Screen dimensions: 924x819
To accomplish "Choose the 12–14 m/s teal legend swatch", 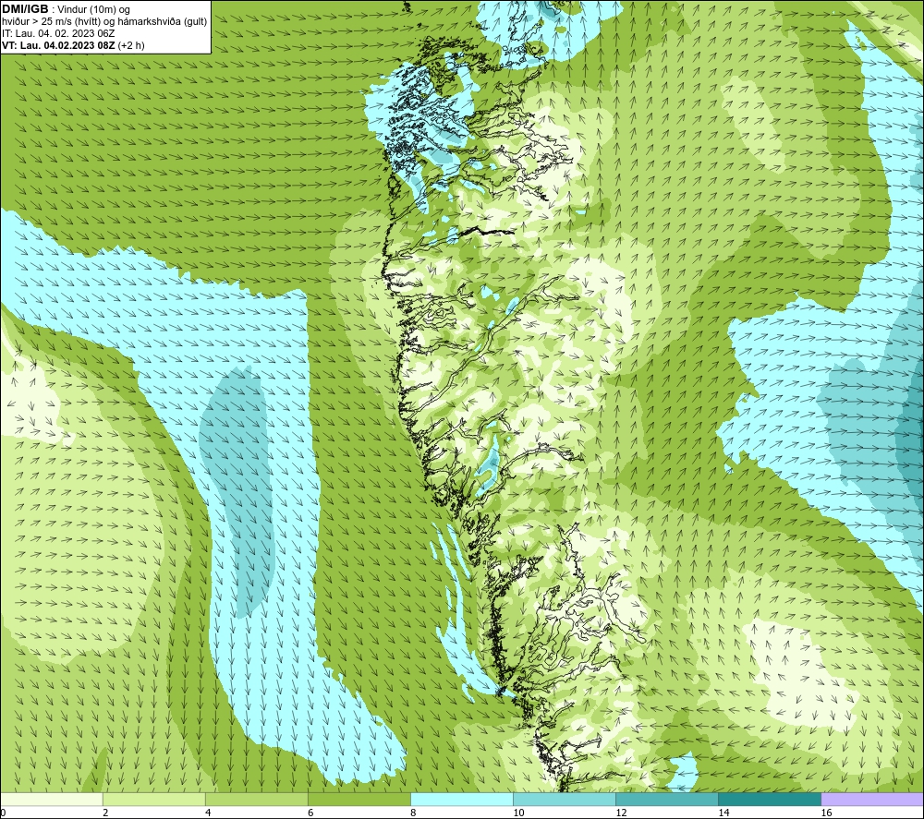I will point(667,799).
